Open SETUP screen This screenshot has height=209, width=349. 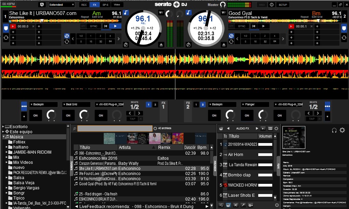283,5
